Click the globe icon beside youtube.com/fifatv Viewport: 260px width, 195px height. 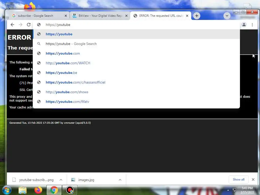pos(39,102)
